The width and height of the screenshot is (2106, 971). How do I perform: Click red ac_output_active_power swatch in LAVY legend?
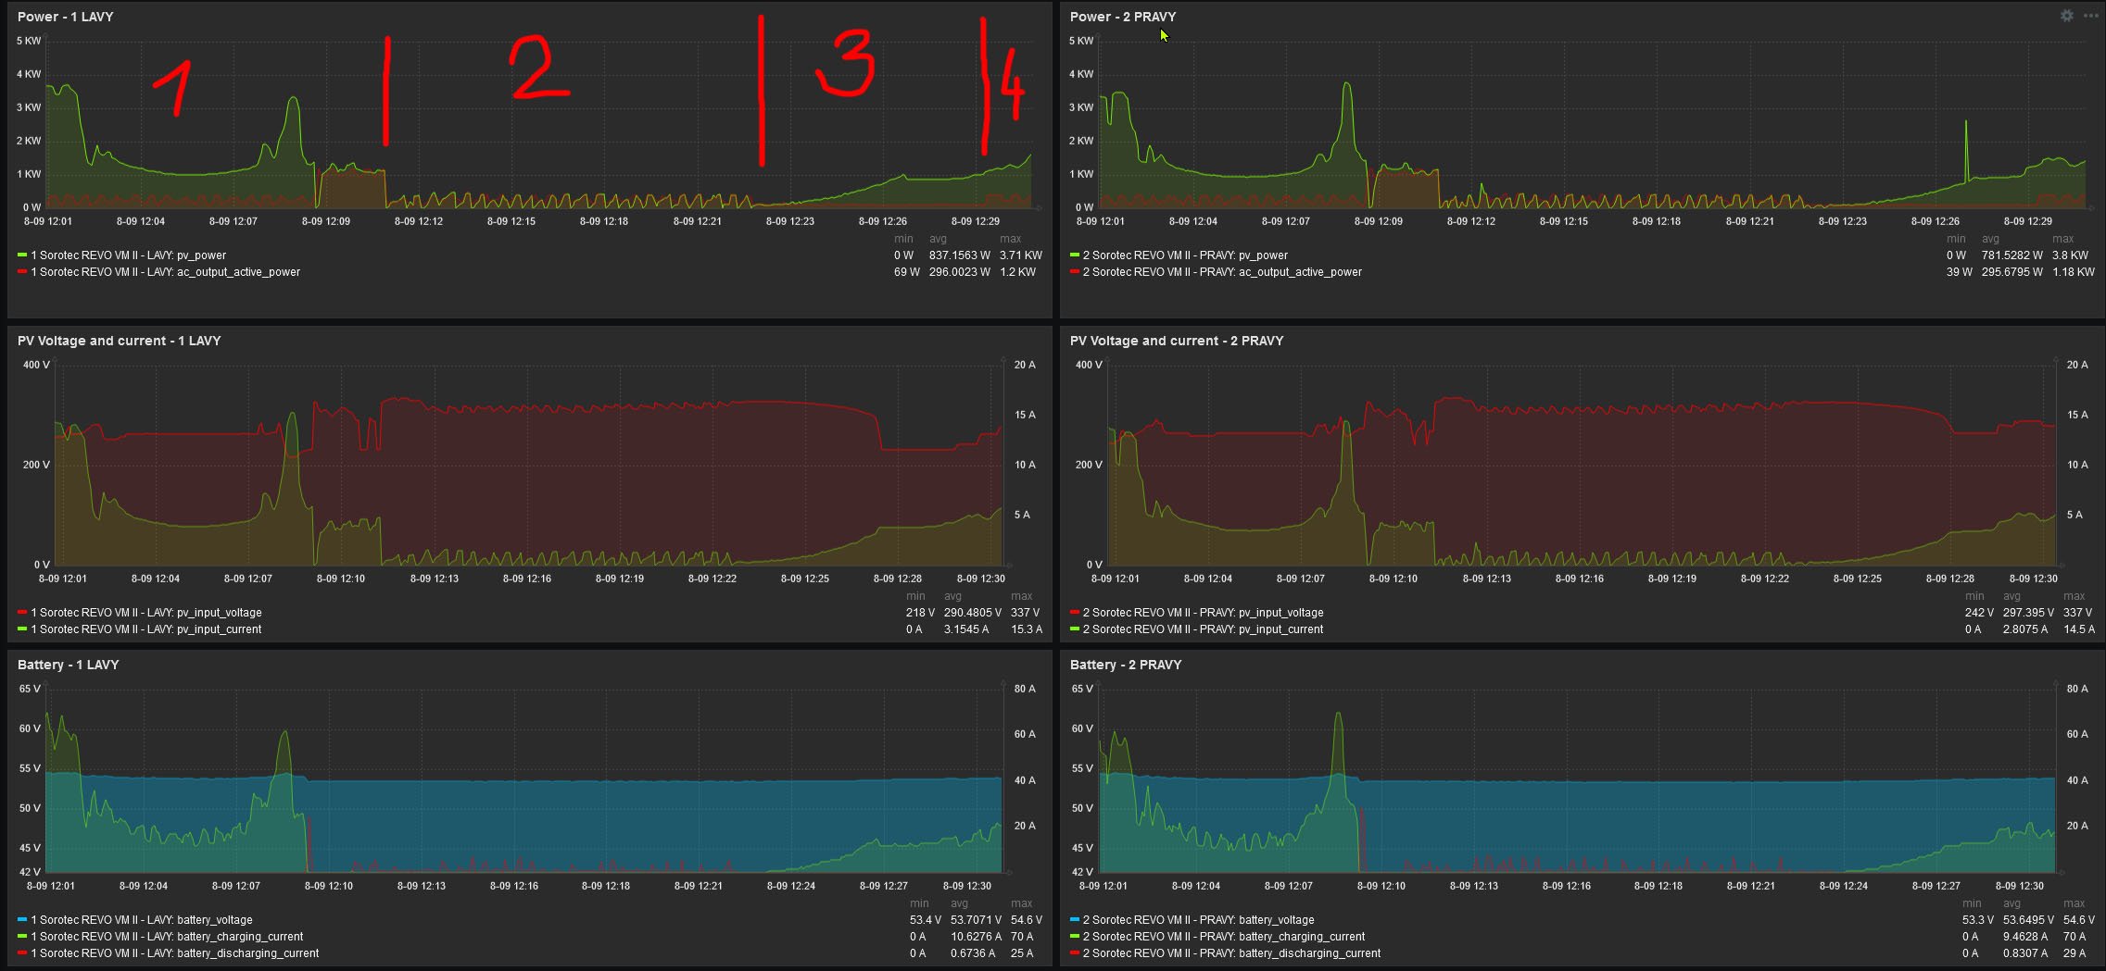point(22,272)
